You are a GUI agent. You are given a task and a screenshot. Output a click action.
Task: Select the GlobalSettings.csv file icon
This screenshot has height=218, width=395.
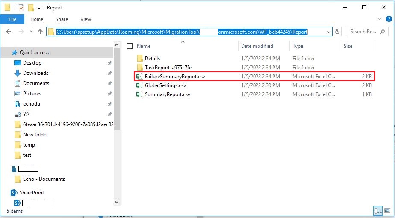(140, 85)
